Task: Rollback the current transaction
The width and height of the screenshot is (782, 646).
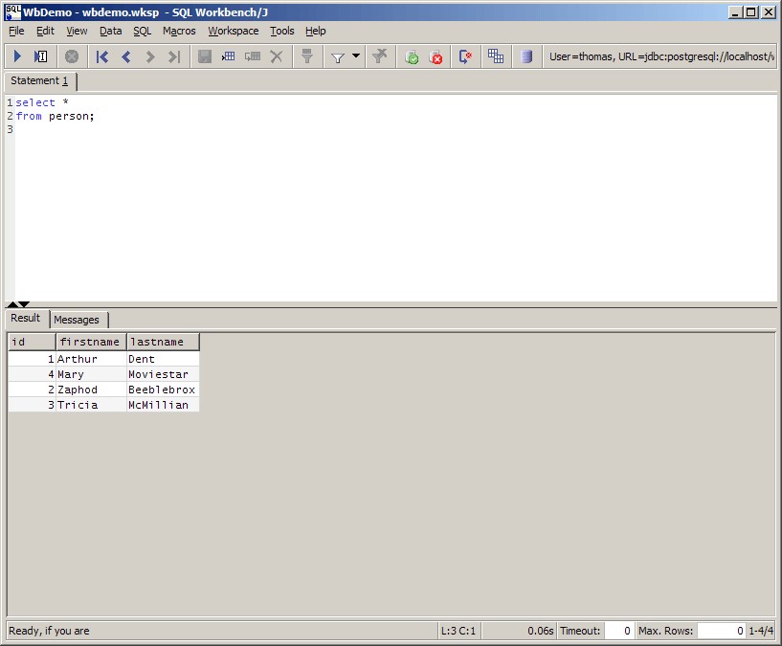Action: [436, 56]
